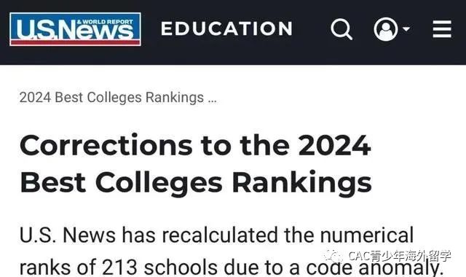
Task: Open the hamburger navigation menu
Action: tap(442, 29)
